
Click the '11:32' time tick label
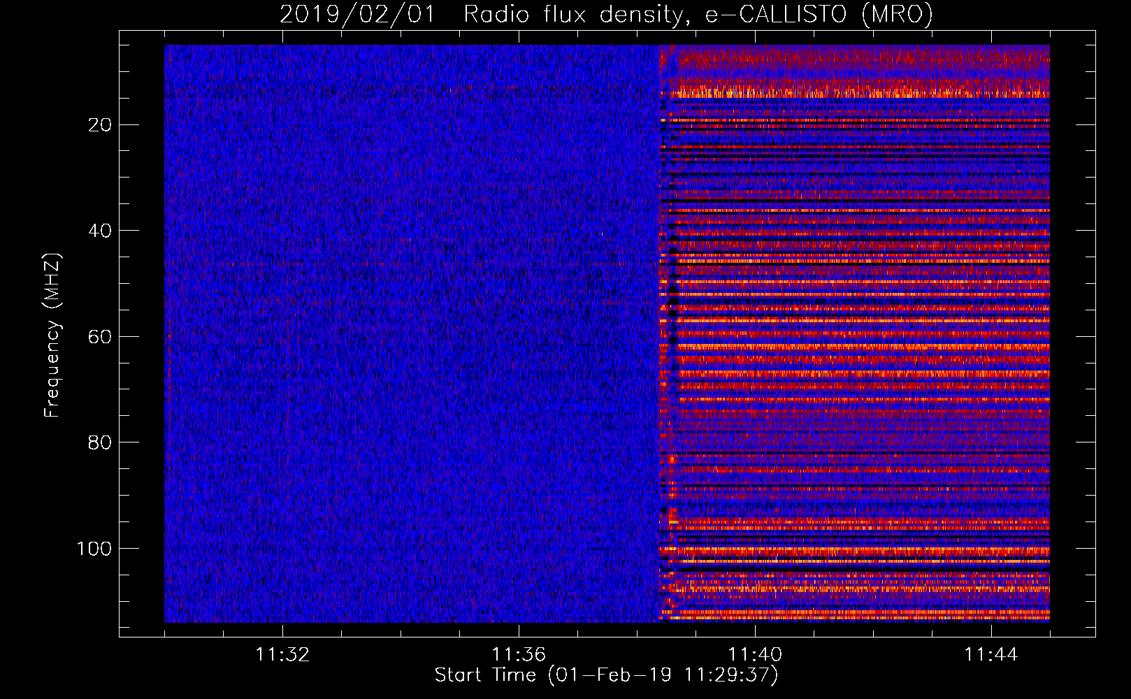coord(282,655)
